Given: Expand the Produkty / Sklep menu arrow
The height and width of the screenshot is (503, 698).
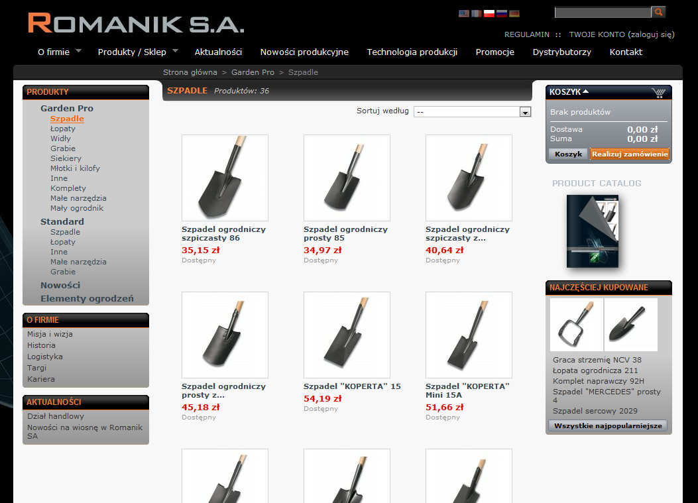Looking at the screenshot, I should click(175, 51).
